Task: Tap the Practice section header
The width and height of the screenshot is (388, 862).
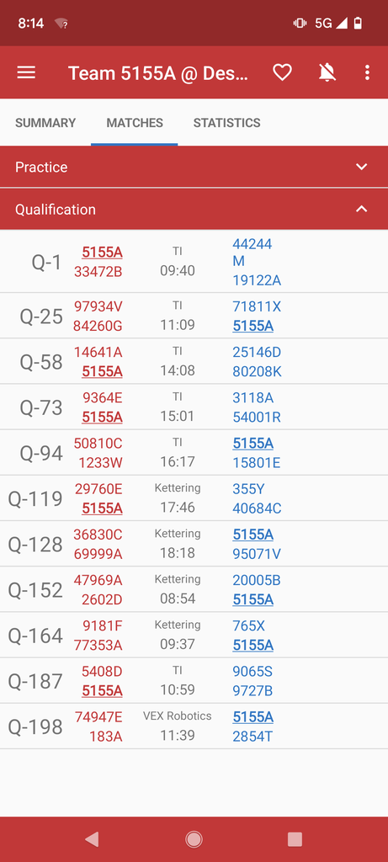Action: (x=194, y=167)
